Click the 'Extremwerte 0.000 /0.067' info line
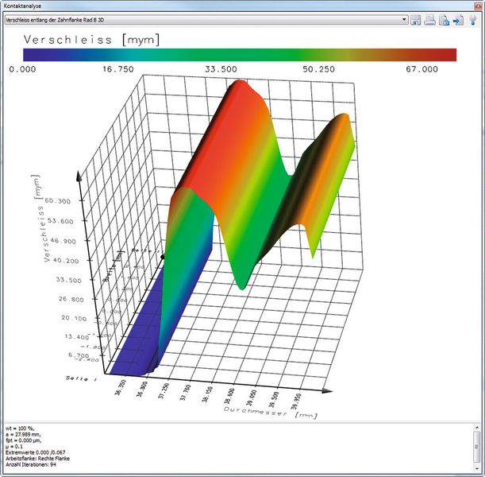 pyautogui.click(x=36, y=452)
